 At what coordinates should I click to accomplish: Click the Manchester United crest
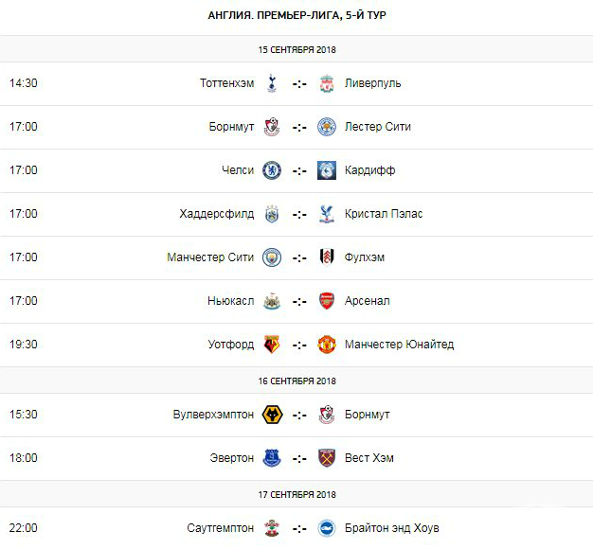[327, 345]
